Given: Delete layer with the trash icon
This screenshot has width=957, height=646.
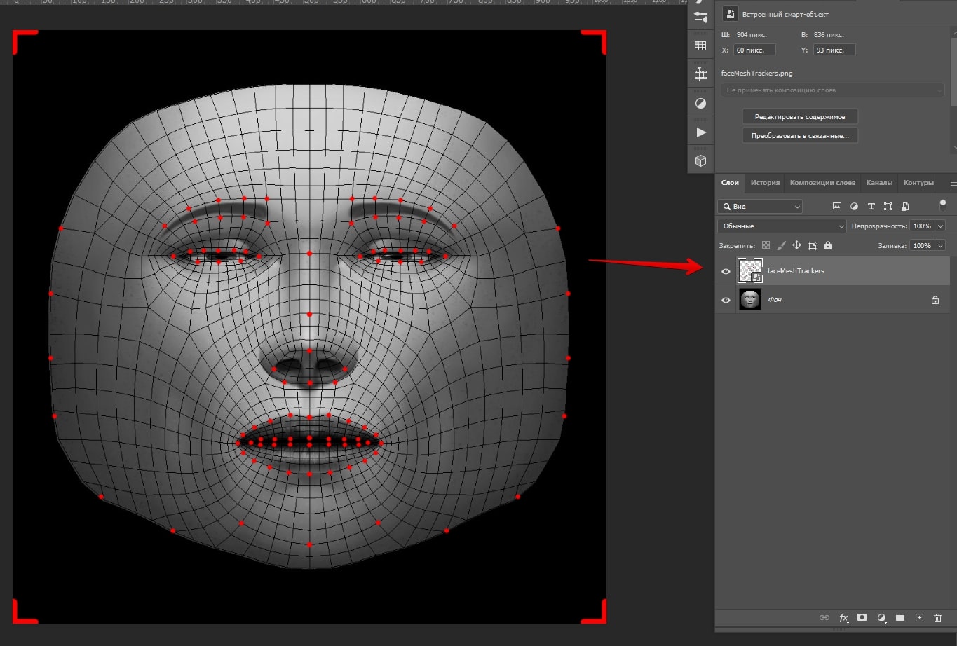Looking at the screenshot, I should coord(937,617).
